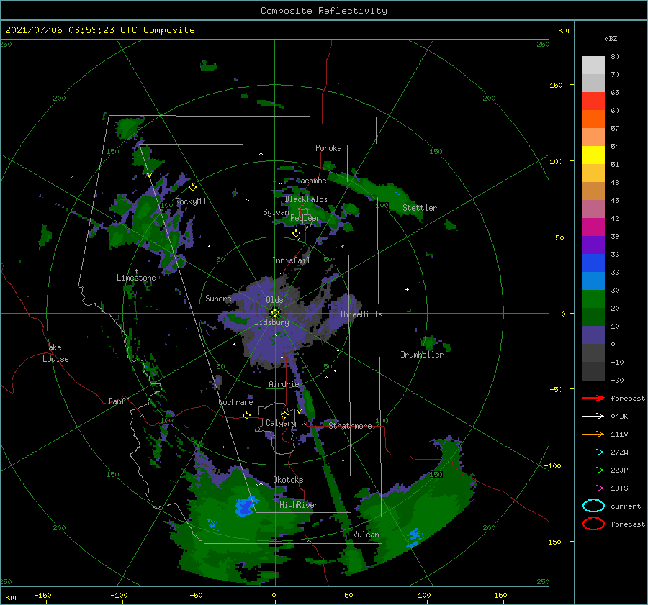
Task: Click the Okotoks town label
Action: (288, 479)
